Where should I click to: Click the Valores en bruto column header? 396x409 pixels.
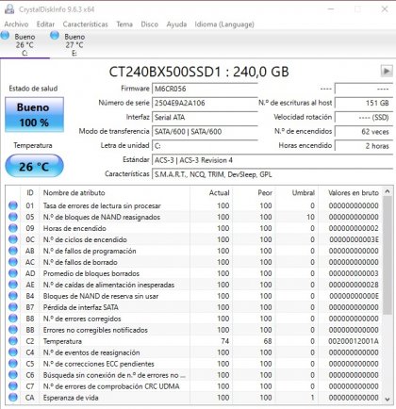[x=351, y=192]
